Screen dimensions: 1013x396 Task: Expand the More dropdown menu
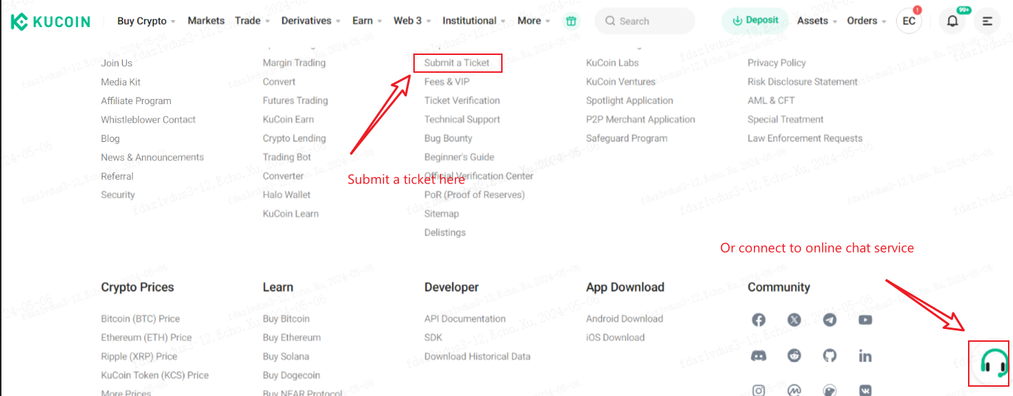pyautogui.click(x=534, y=21)
